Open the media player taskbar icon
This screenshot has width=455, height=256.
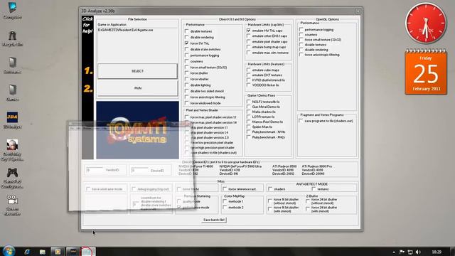tap(58, 252)
